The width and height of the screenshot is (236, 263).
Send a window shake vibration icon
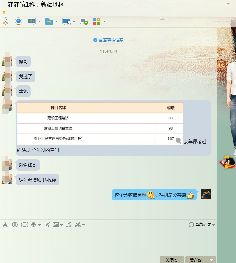(x=24, y=225)
